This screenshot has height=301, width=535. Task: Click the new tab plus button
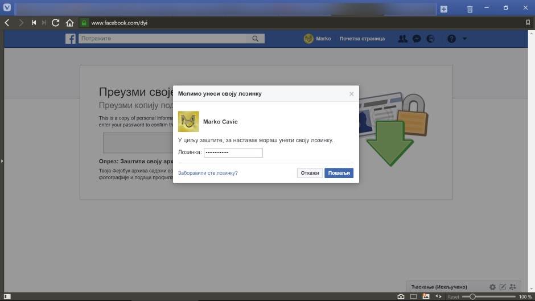pos(444,9)
